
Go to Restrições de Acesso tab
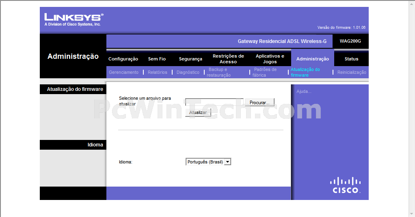228,59
